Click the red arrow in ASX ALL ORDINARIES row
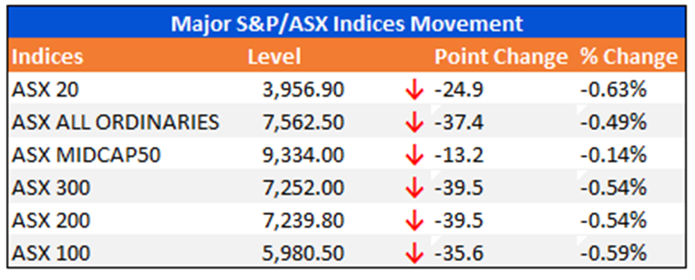Image resolution: width=695 pixels, height=280 pixels. 415,123
